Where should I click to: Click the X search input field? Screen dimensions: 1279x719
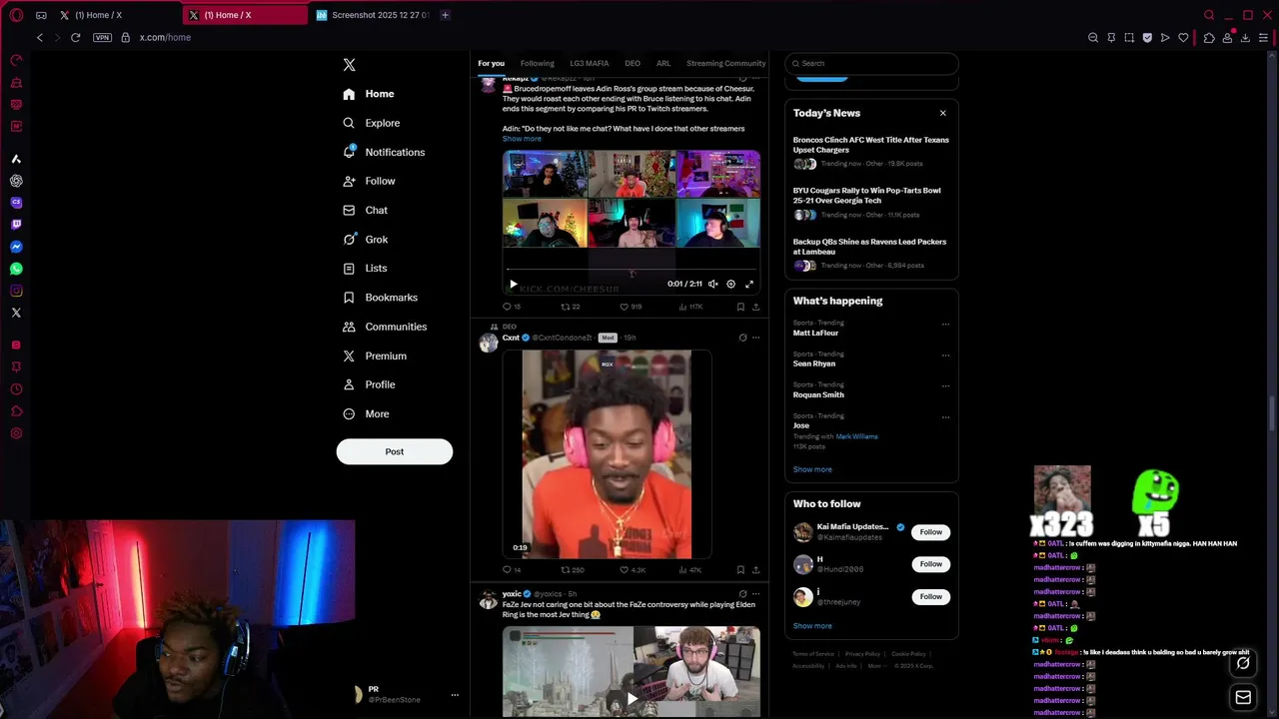point(871,63)
